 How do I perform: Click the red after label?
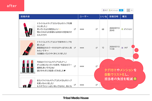point(12,6)
